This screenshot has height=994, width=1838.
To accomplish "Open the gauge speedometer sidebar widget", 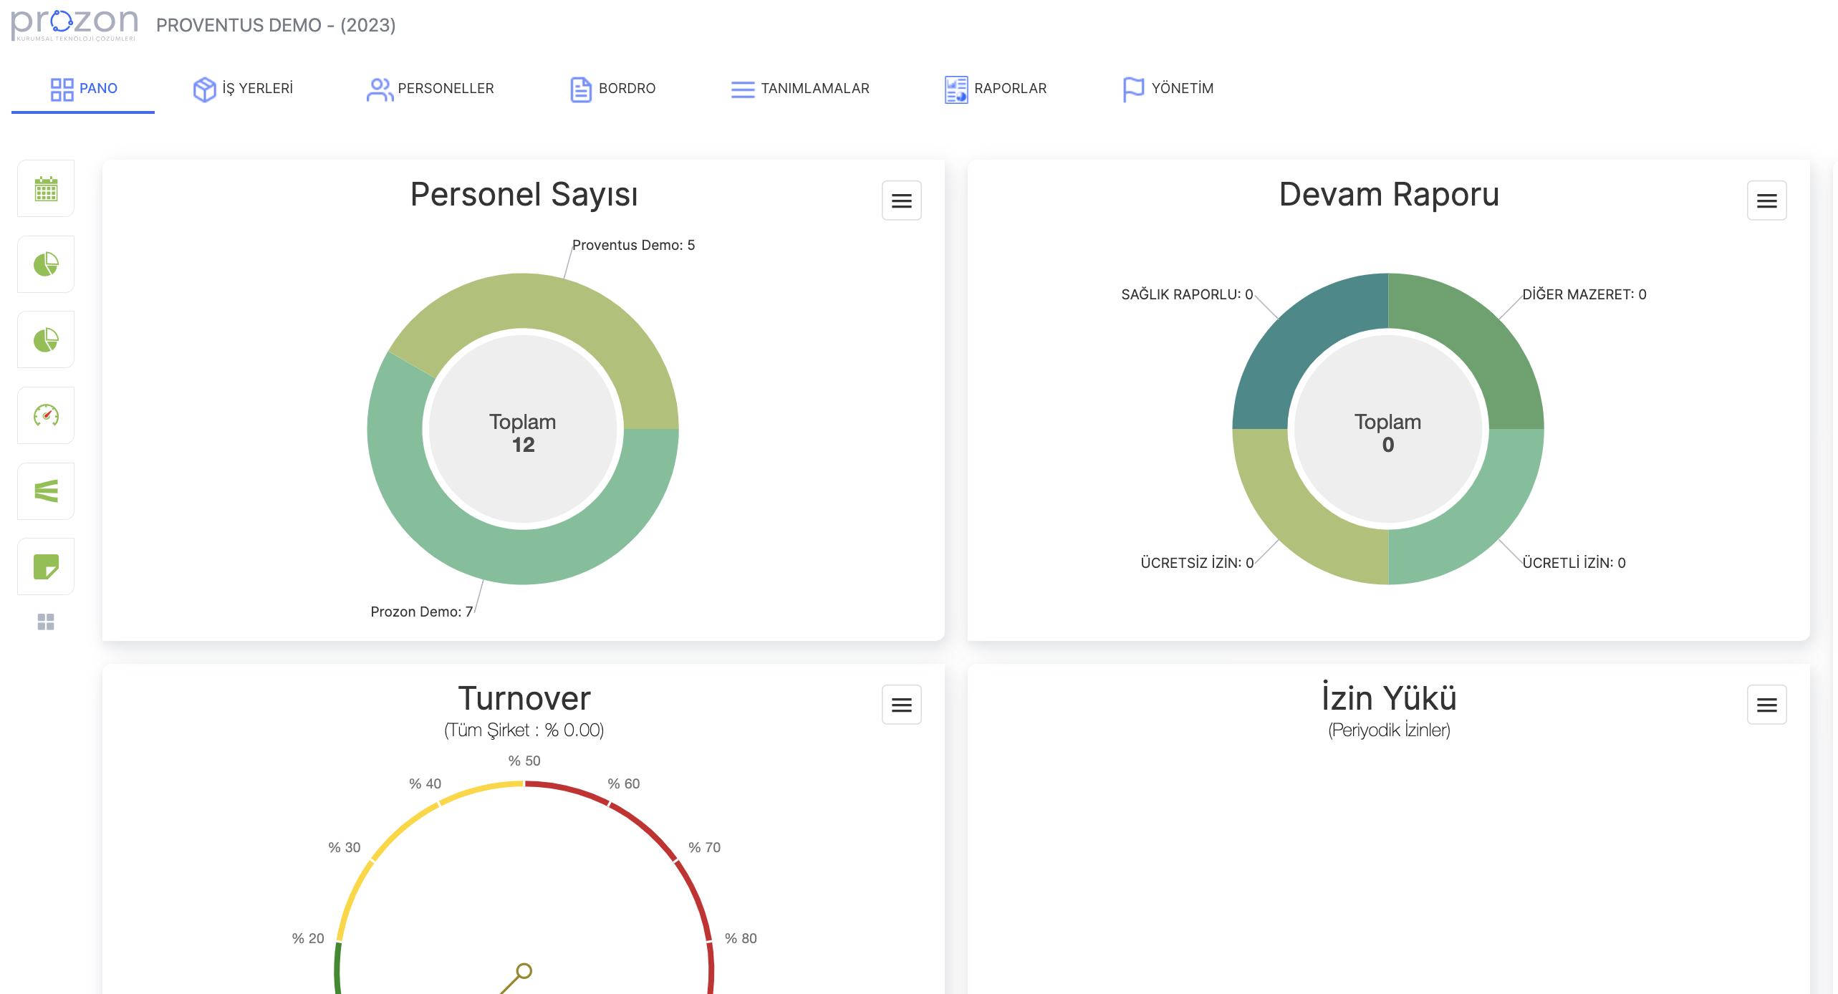I will [46, 415].
